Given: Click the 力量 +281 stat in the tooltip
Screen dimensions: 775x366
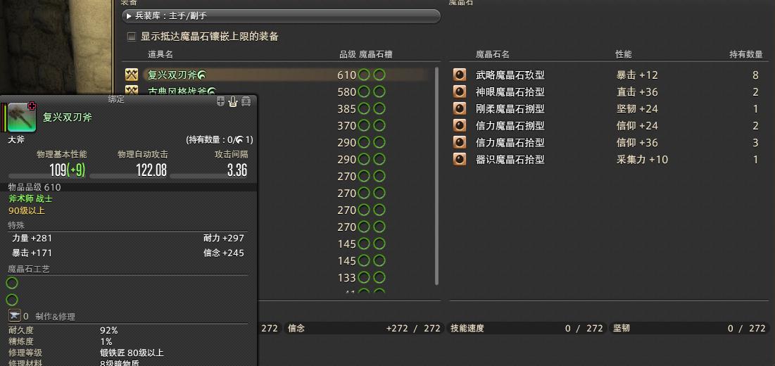Looking at the screenshot, I should (x=32, y=238).
